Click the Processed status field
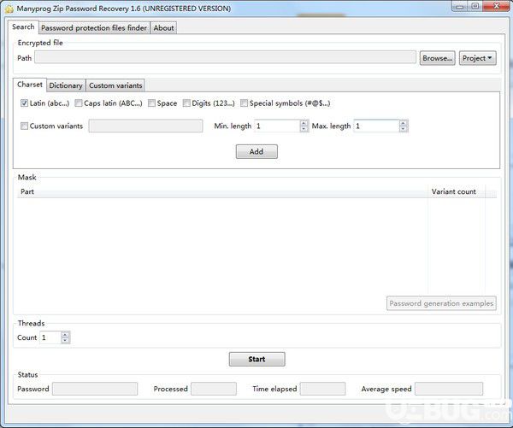The width and height of the screenshot is (513, 428). pyautogui.click(x=214, y=389)
